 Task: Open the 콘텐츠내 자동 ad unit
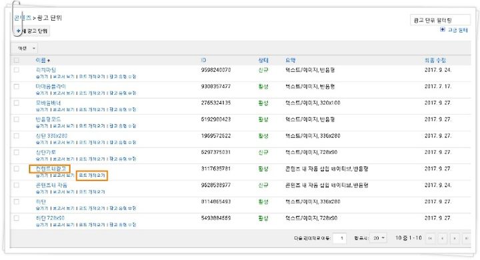tap(51, 185)
